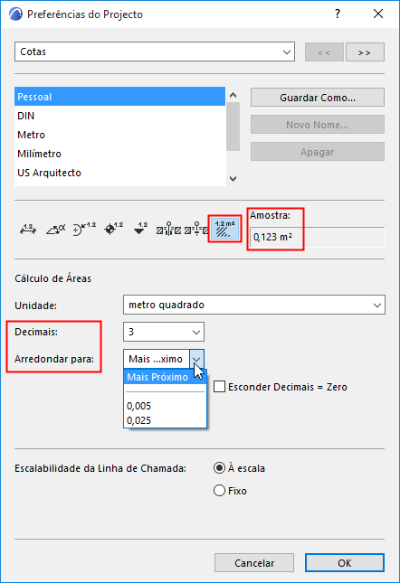Image resolution: width=400 pixels, height=583 pixels.
Task: Select the sill height dimensions icon
Action: (x=196, y=229)
